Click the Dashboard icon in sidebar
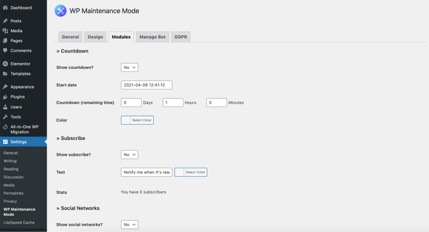This screenshot has width=429, height=232. [x=5, y=8]
